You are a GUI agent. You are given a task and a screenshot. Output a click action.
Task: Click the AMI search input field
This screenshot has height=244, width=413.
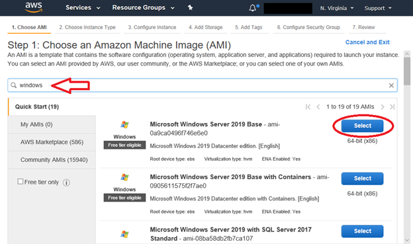point(203,85)
